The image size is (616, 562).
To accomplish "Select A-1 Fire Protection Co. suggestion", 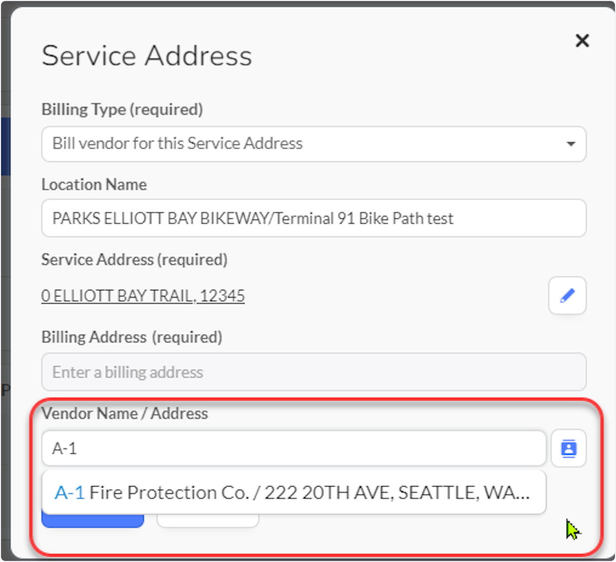I will coord(294,492).
